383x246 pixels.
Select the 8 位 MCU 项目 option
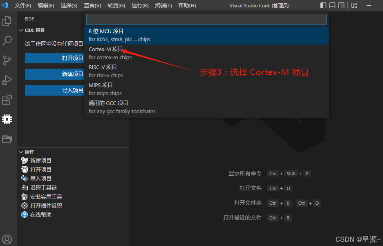(206, 36)
